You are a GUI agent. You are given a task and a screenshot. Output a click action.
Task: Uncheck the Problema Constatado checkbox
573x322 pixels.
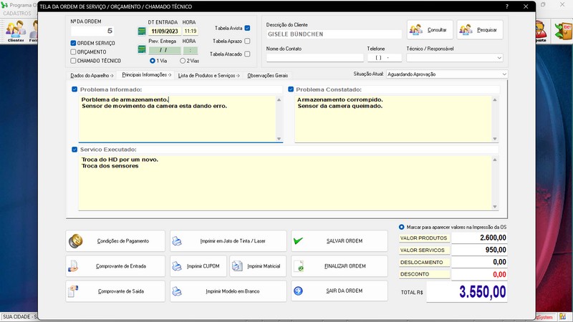coord(292,89)
